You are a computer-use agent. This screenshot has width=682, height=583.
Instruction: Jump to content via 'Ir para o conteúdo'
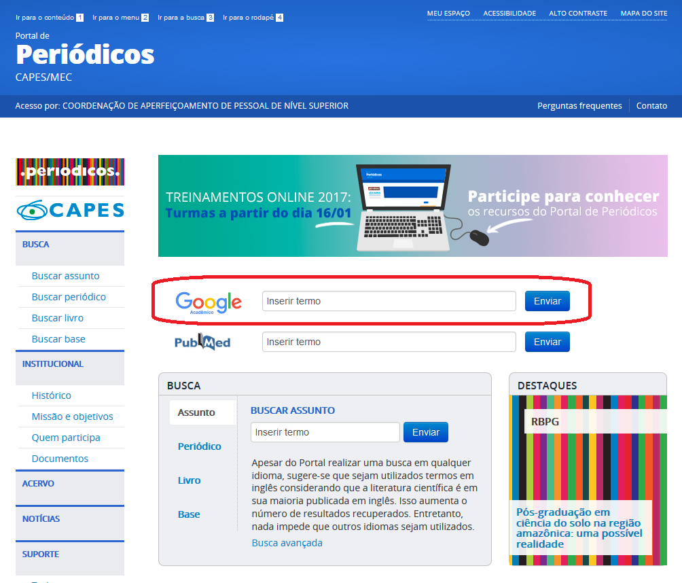coord(49,18)
